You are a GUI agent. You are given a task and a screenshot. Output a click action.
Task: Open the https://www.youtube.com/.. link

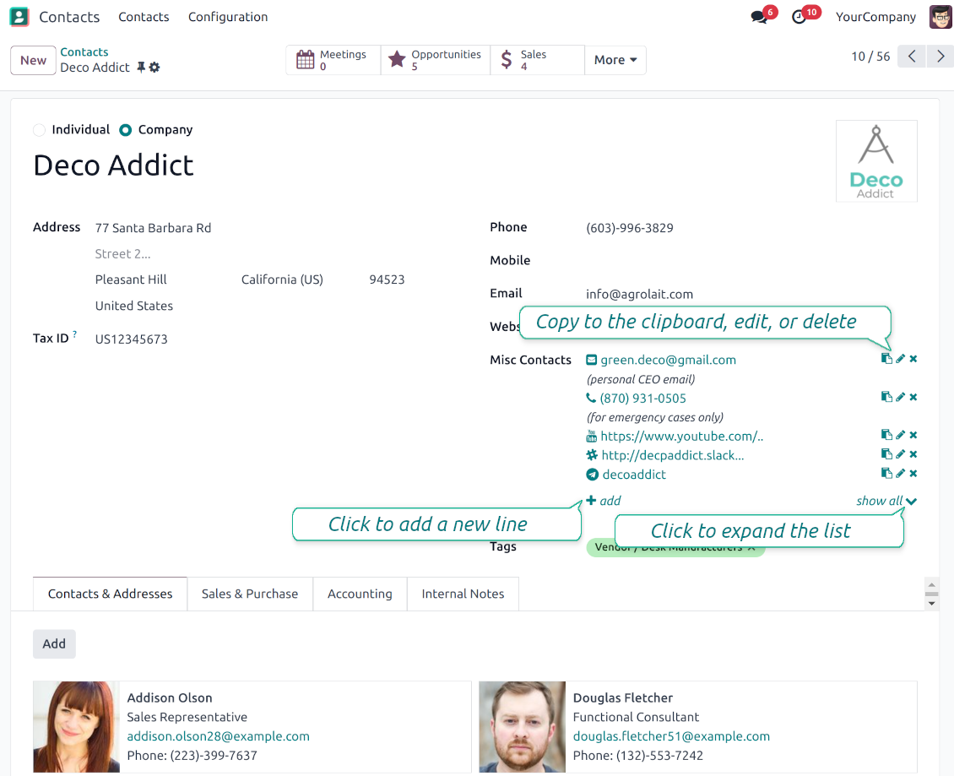pos(681,436)
